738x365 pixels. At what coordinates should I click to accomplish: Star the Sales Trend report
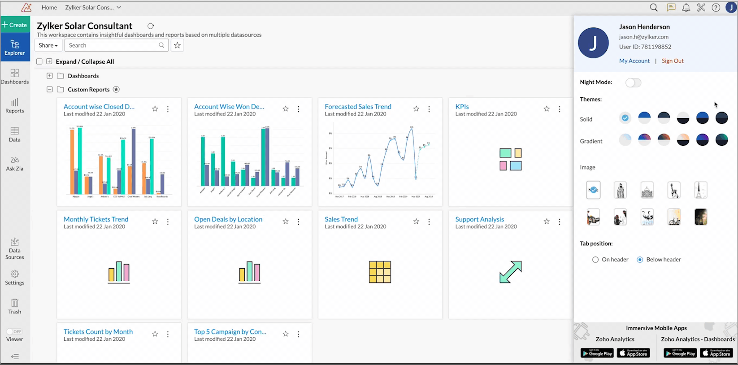coord(416,221)
